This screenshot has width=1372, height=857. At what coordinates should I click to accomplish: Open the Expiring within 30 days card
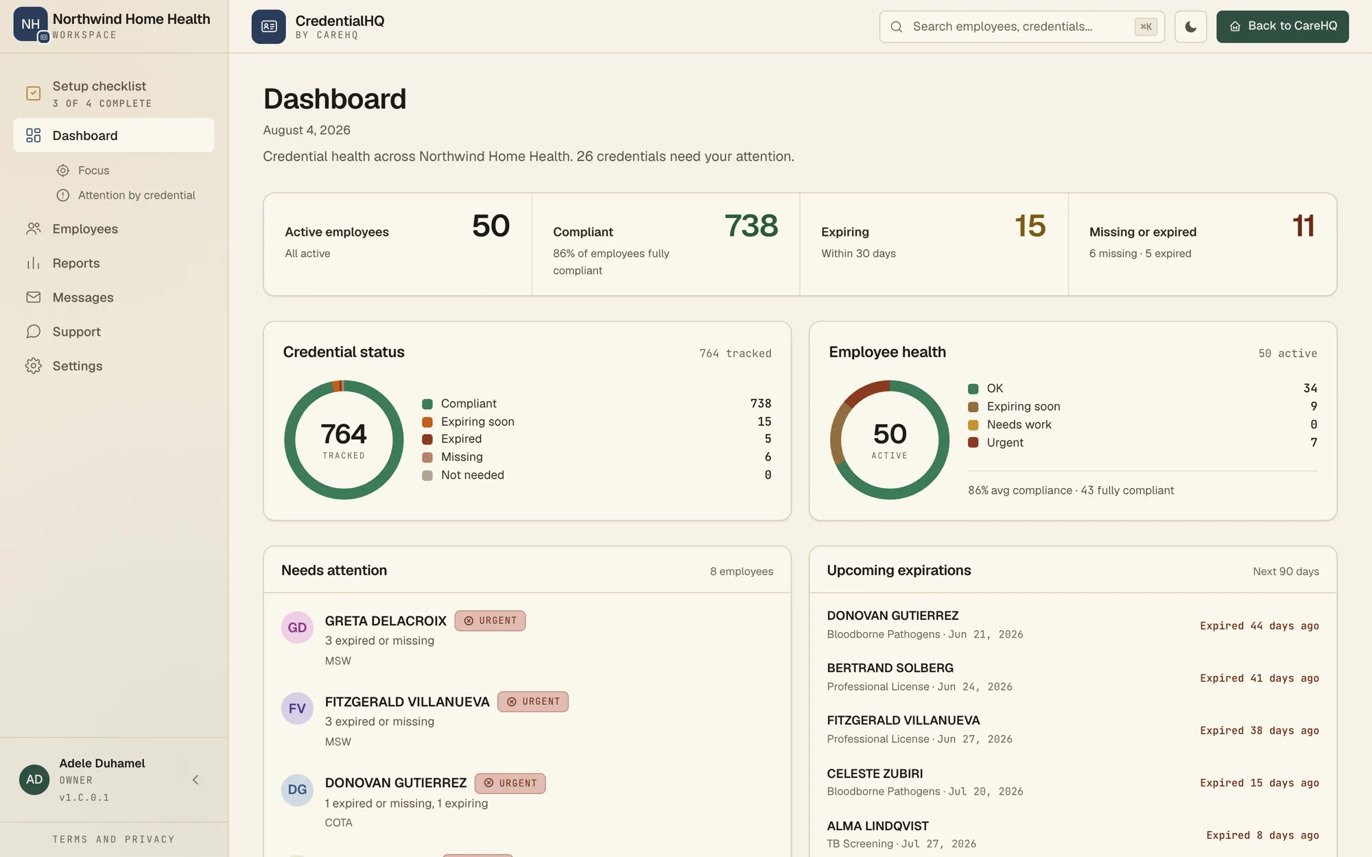(x=934, y=244)
